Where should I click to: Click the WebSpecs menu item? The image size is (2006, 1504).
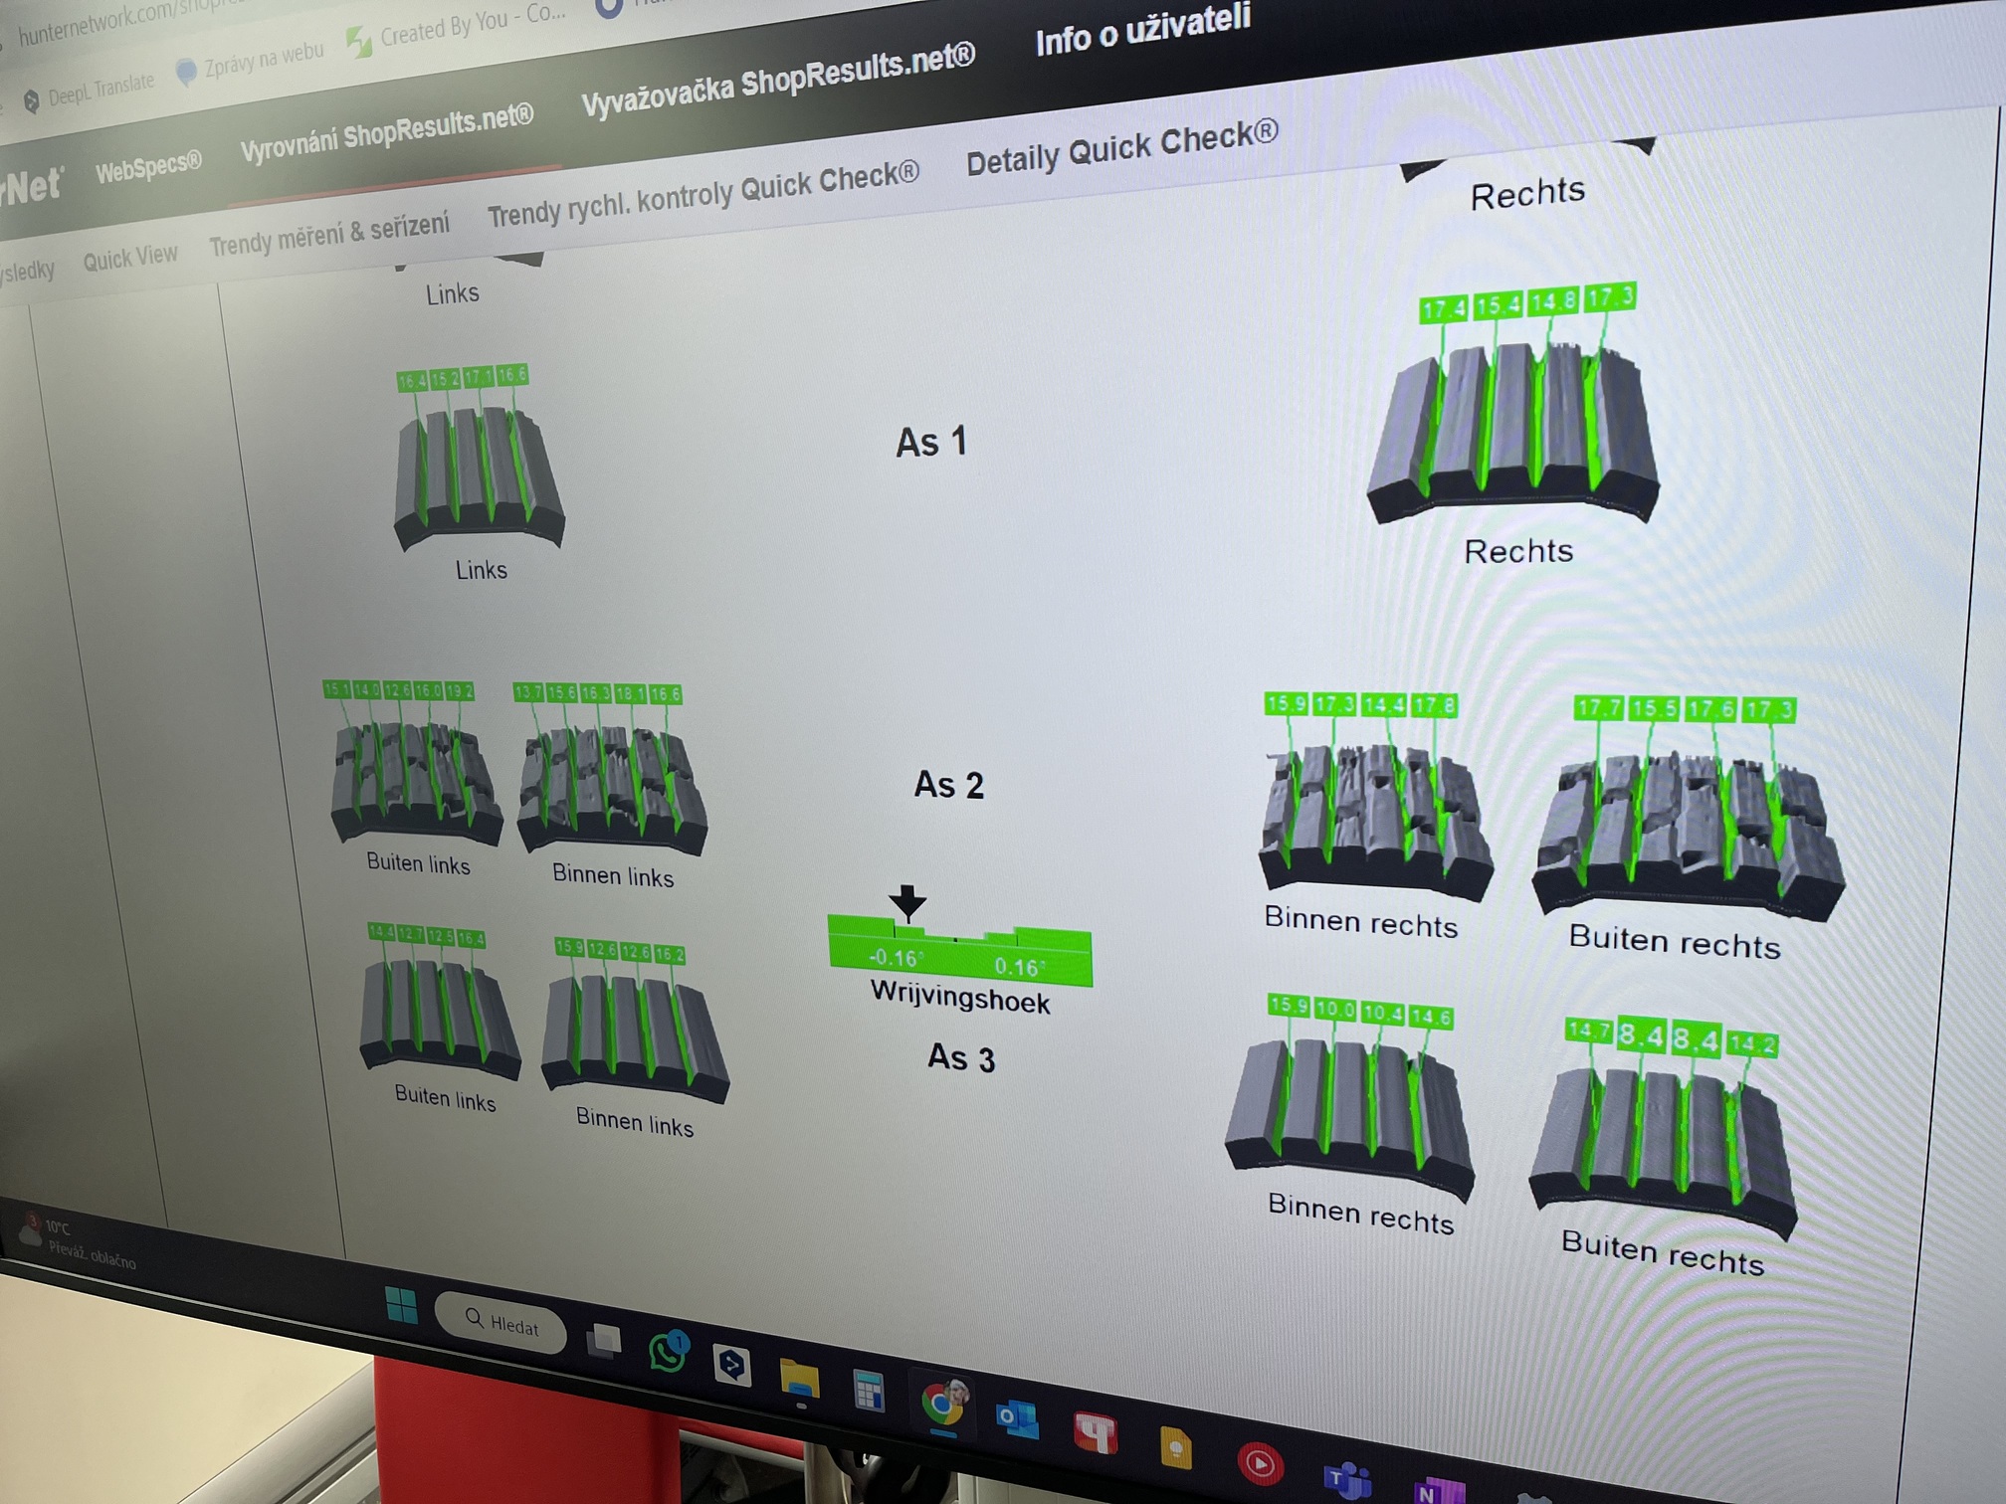148,169
